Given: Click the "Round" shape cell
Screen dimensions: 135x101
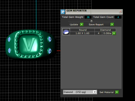Looking at the screenshot, I should 83,30.
